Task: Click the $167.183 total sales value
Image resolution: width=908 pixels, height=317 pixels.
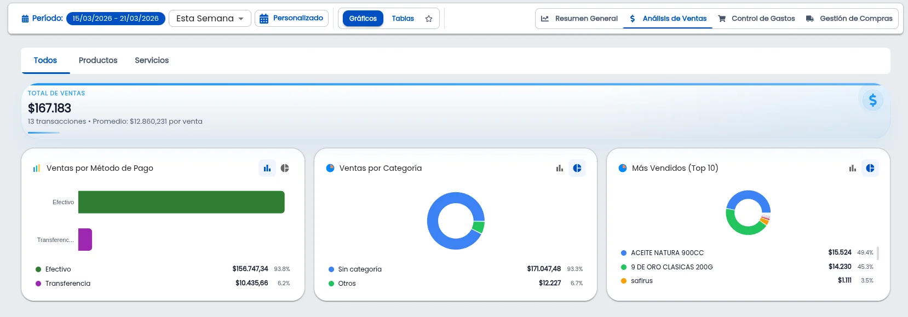Action: click(50, 108)
